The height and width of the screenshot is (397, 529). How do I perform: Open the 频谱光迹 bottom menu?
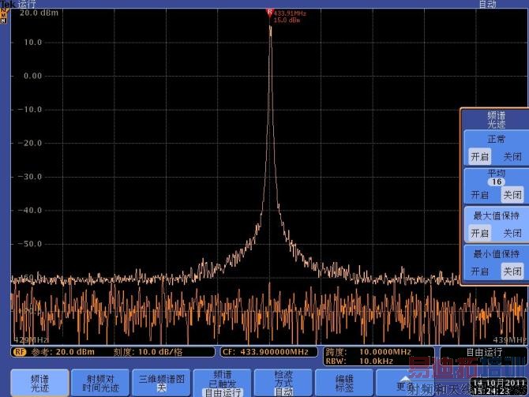point(39,383)
